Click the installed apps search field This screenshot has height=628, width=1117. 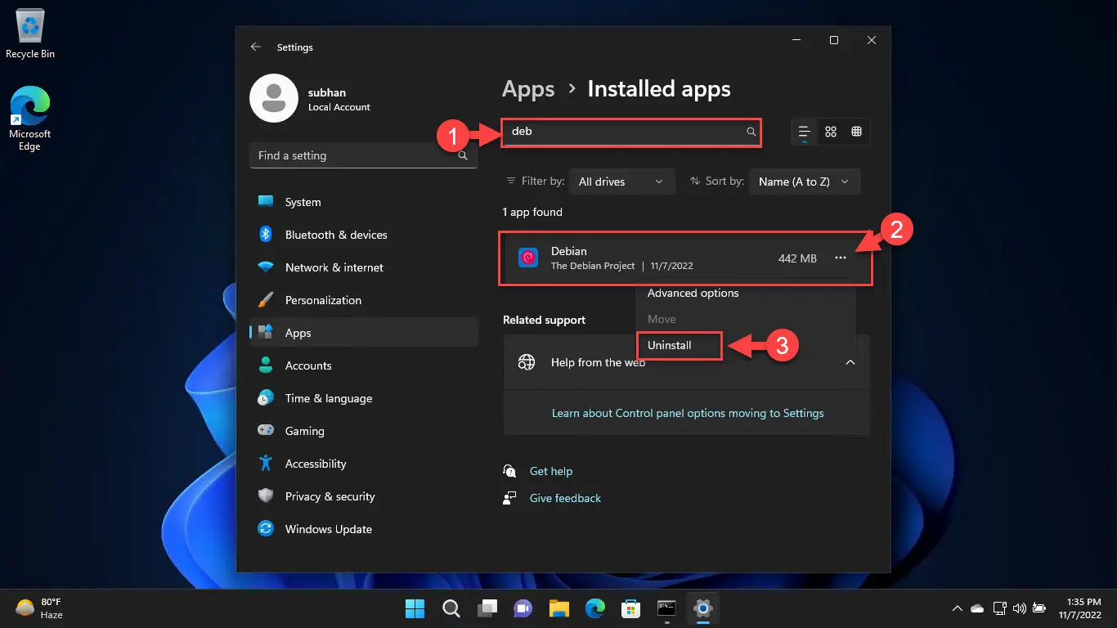[x=631, y=132]
